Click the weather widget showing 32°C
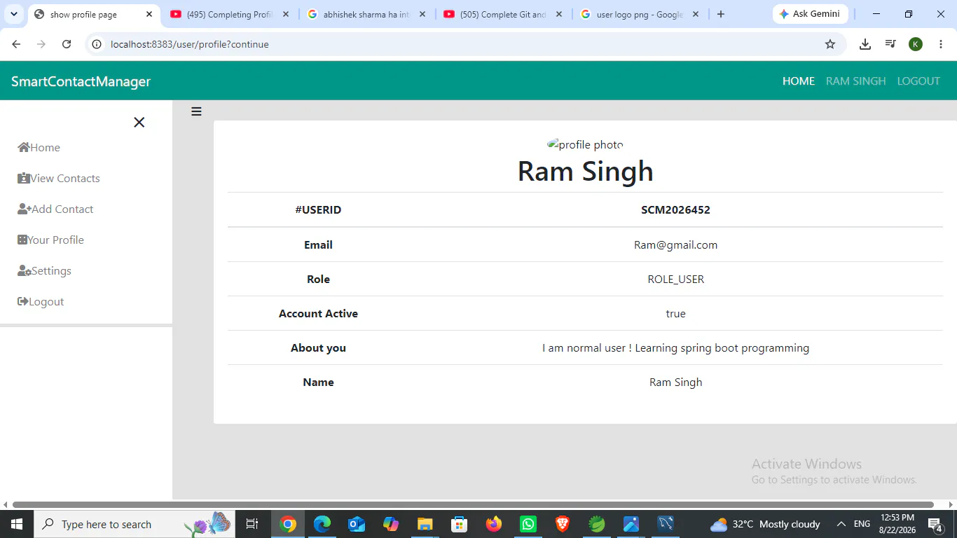 pos(765,524)
